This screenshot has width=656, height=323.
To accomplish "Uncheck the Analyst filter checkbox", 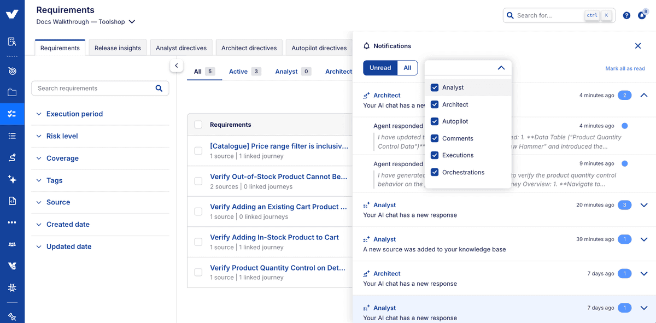I will 435,87.
